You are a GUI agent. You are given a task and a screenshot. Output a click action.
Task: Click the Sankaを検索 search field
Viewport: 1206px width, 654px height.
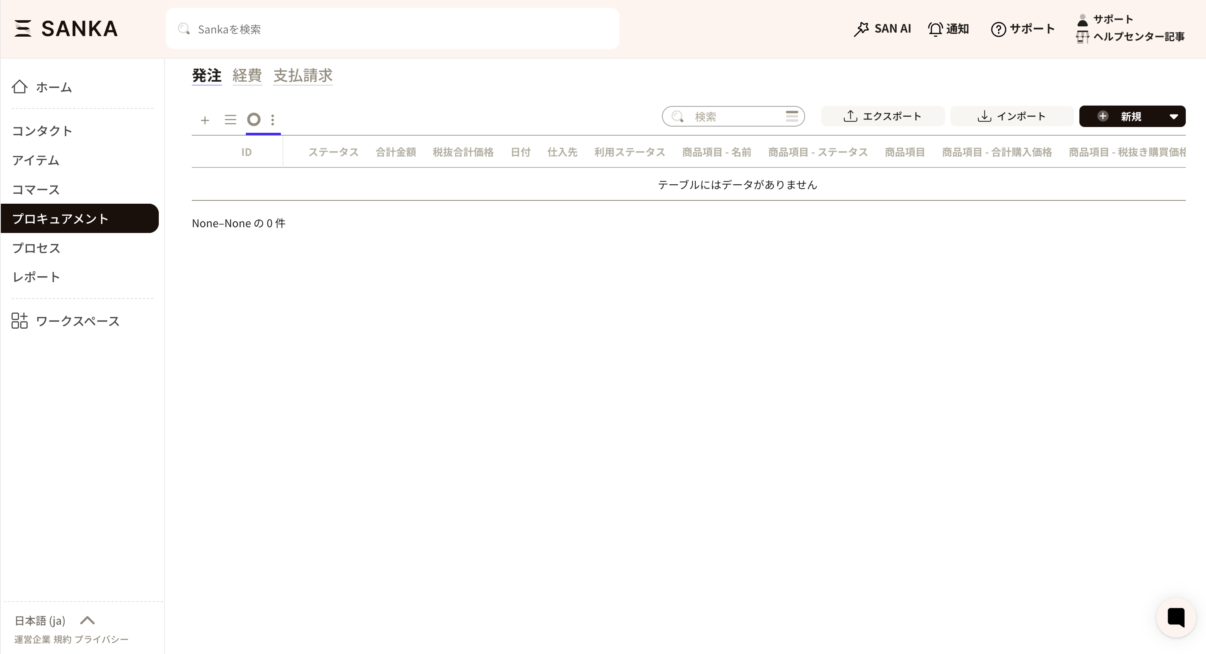[x=392, y=29]
